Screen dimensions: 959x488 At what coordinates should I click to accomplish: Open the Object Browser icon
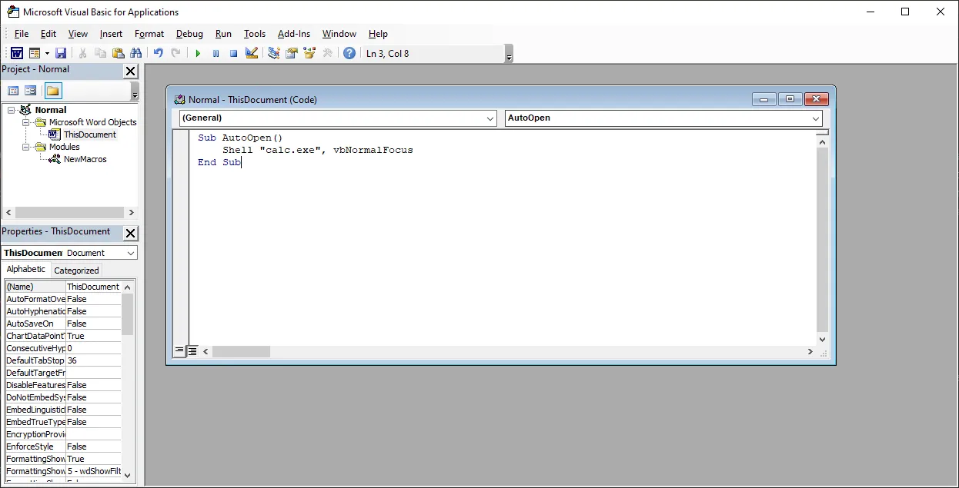(309, 53)
